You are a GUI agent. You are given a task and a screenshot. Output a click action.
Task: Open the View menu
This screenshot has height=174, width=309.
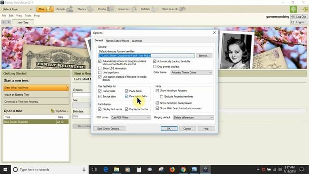point(19,15)
